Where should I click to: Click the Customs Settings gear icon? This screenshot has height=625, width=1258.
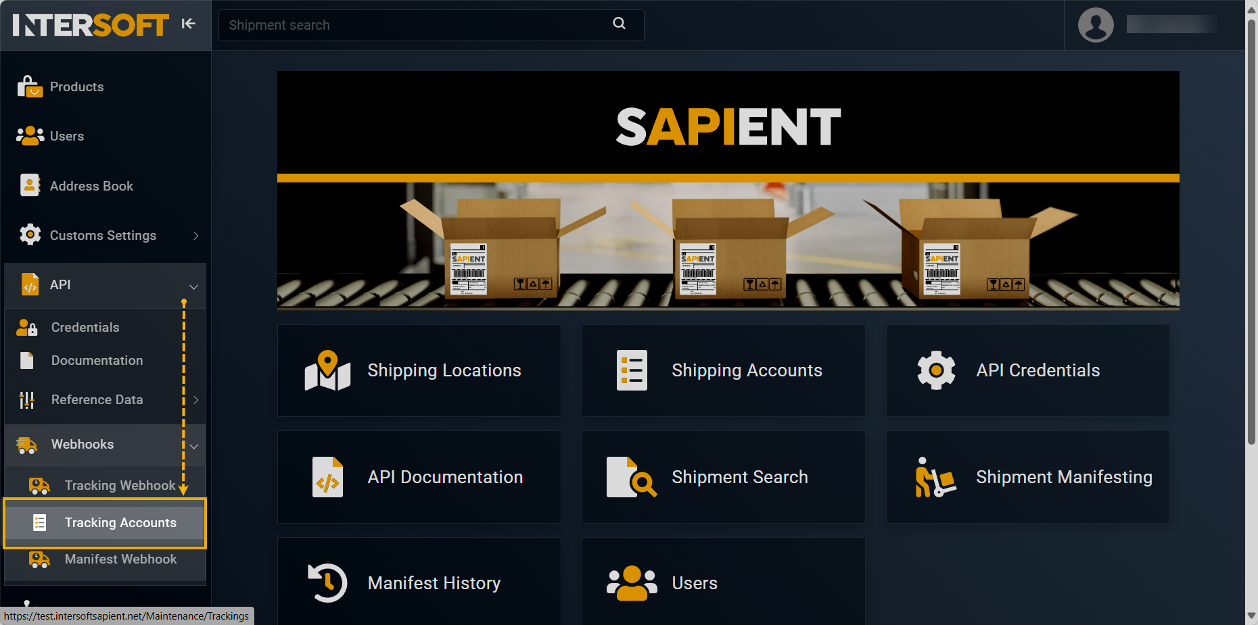[x=30, y=234]
